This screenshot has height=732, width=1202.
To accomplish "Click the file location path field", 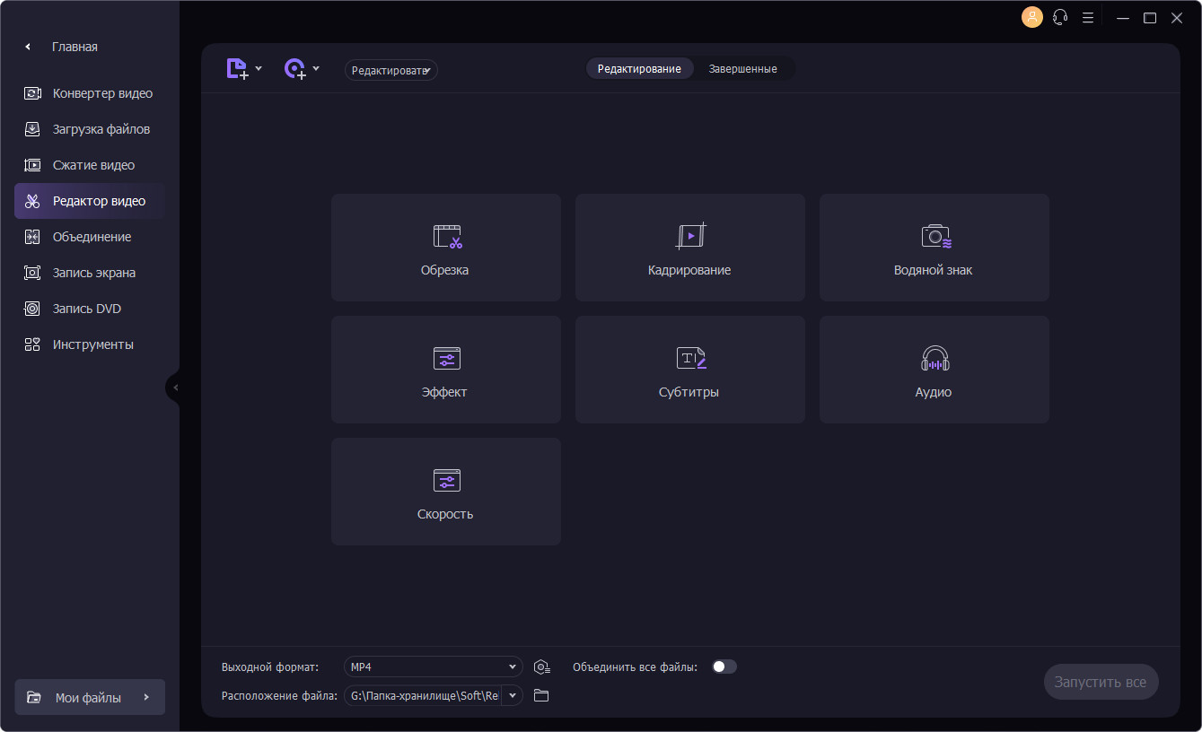I will pyautogui.click(x=422, y=695).
